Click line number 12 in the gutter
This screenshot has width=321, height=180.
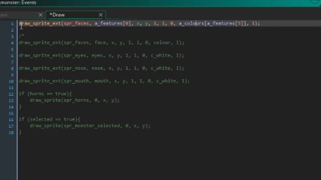[11, 94]
